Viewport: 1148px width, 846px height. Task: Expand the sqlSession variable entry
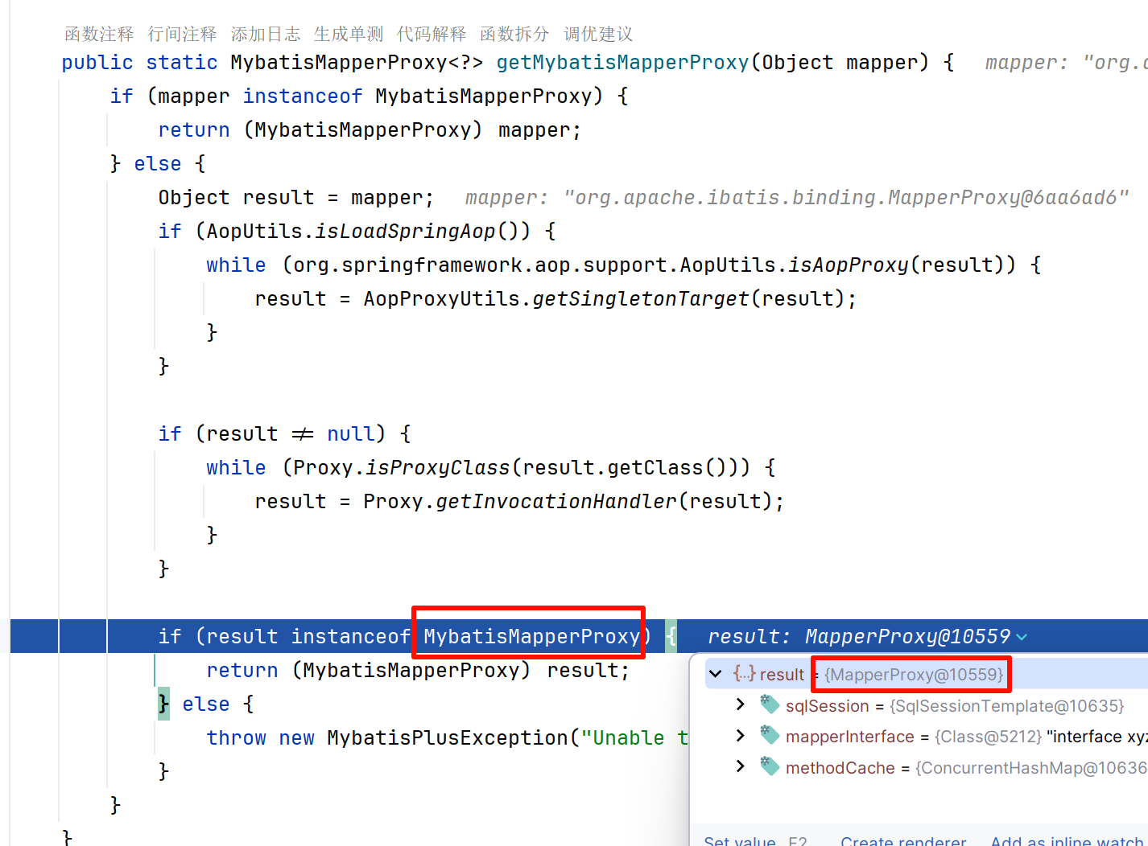click(740, 705)
